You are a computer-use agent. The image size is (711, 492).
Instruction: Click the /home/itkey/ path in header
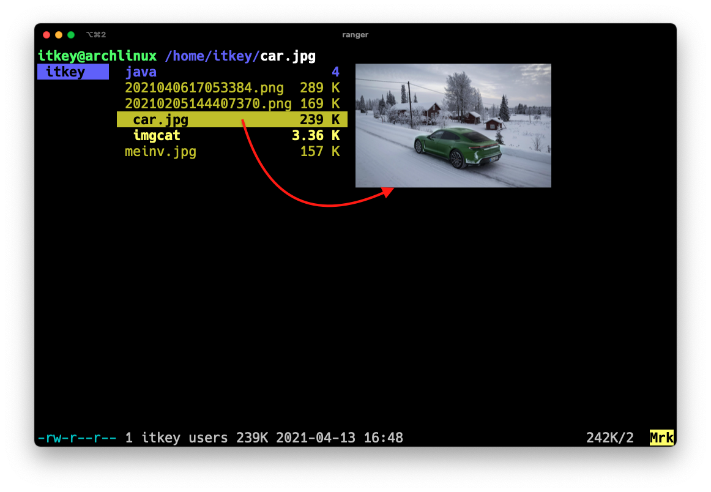(212, 56)
